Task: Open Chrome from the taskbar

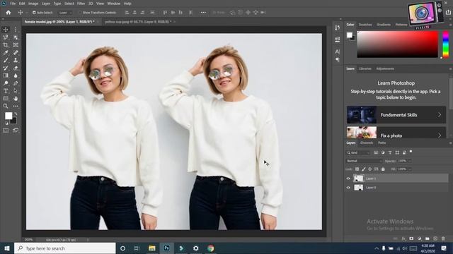Action: point(211,248)
